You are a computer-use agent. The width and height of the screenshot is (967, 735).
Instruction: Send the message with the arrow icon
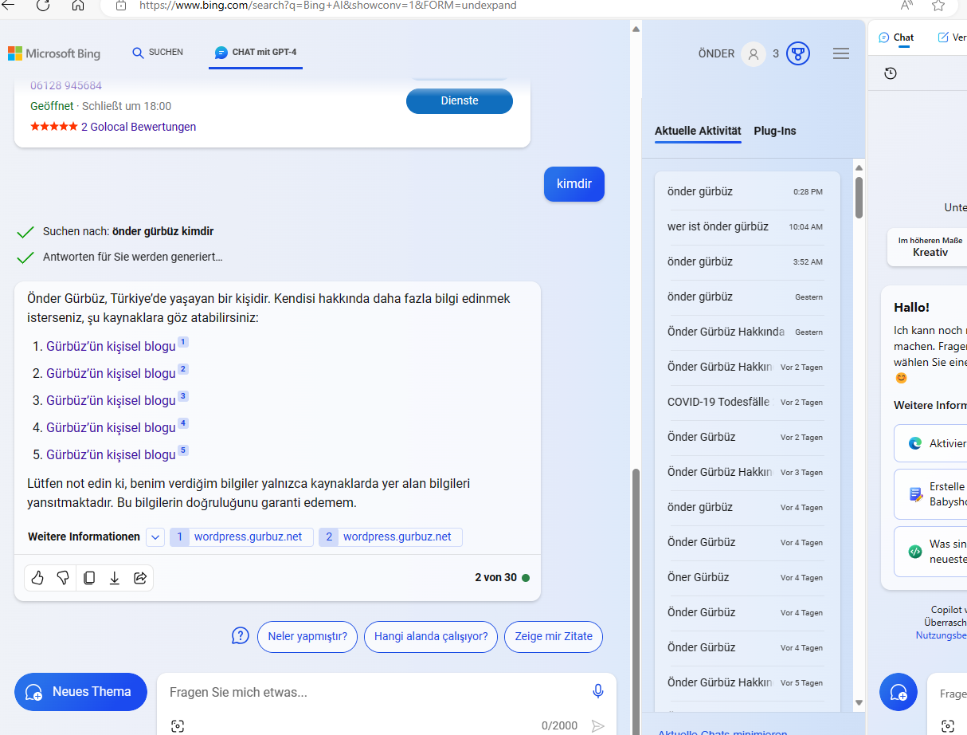click(x=597, y=725)
